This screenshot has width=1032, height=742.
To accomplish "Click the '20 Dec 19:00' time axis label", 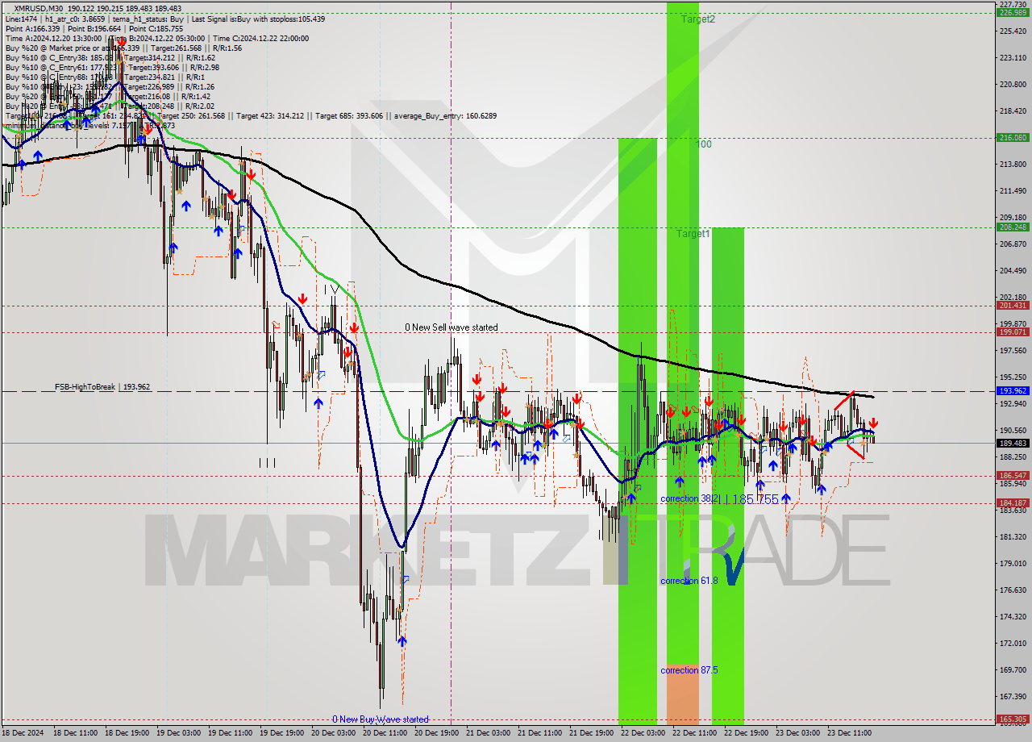I will [437, 733].
